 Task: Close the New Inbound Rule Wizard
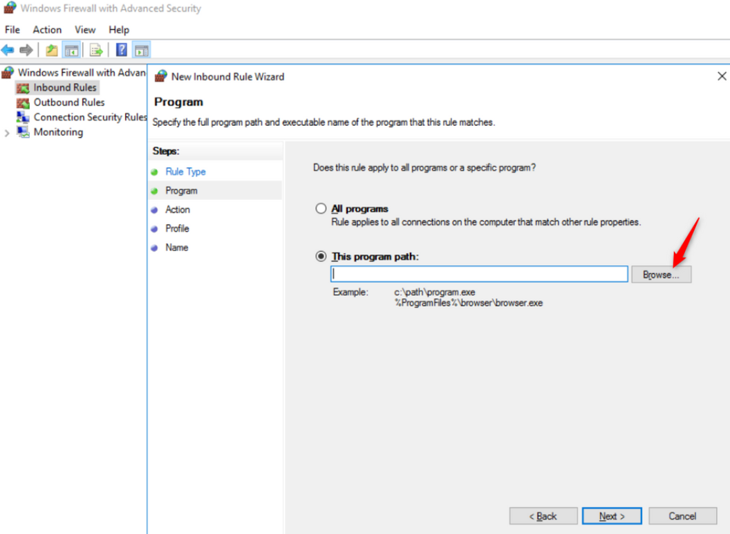coord(721,76)
